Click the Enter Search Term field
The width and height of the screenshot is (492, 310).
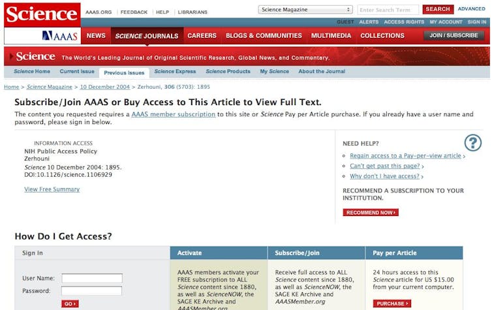(388, 10)
